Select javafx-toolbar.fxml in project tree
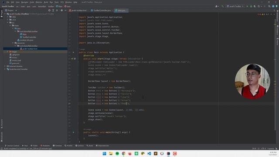The width and height of the screenshot is (279, 157). click(x=28, y=49)
